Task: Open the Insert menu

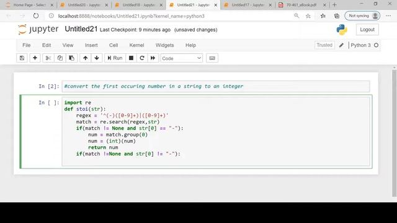Action: click(x=91, y=45)
